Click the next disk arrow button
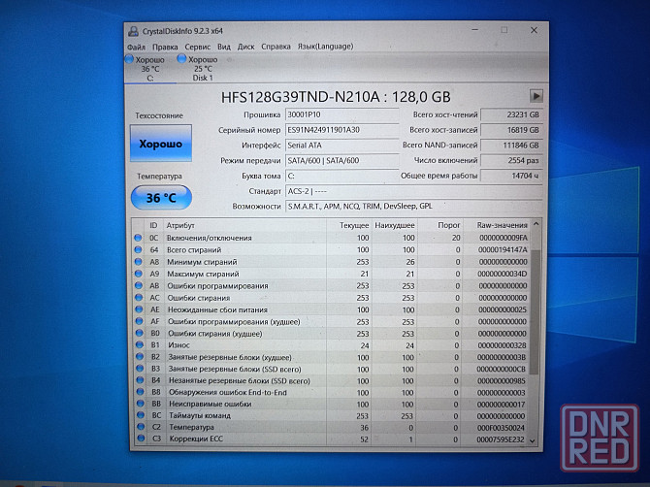This screenshot has width=650, height=487. [x=536, y=96]
